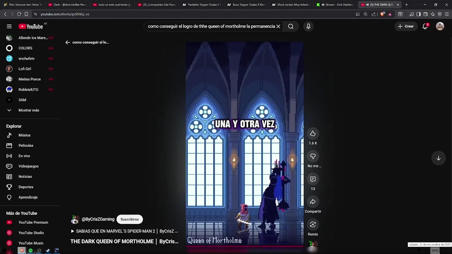Image resolution: width=452 pixels, height=254 pixels.
Task: Open the Short's comments panel
Action: click(x=313, y=179)
